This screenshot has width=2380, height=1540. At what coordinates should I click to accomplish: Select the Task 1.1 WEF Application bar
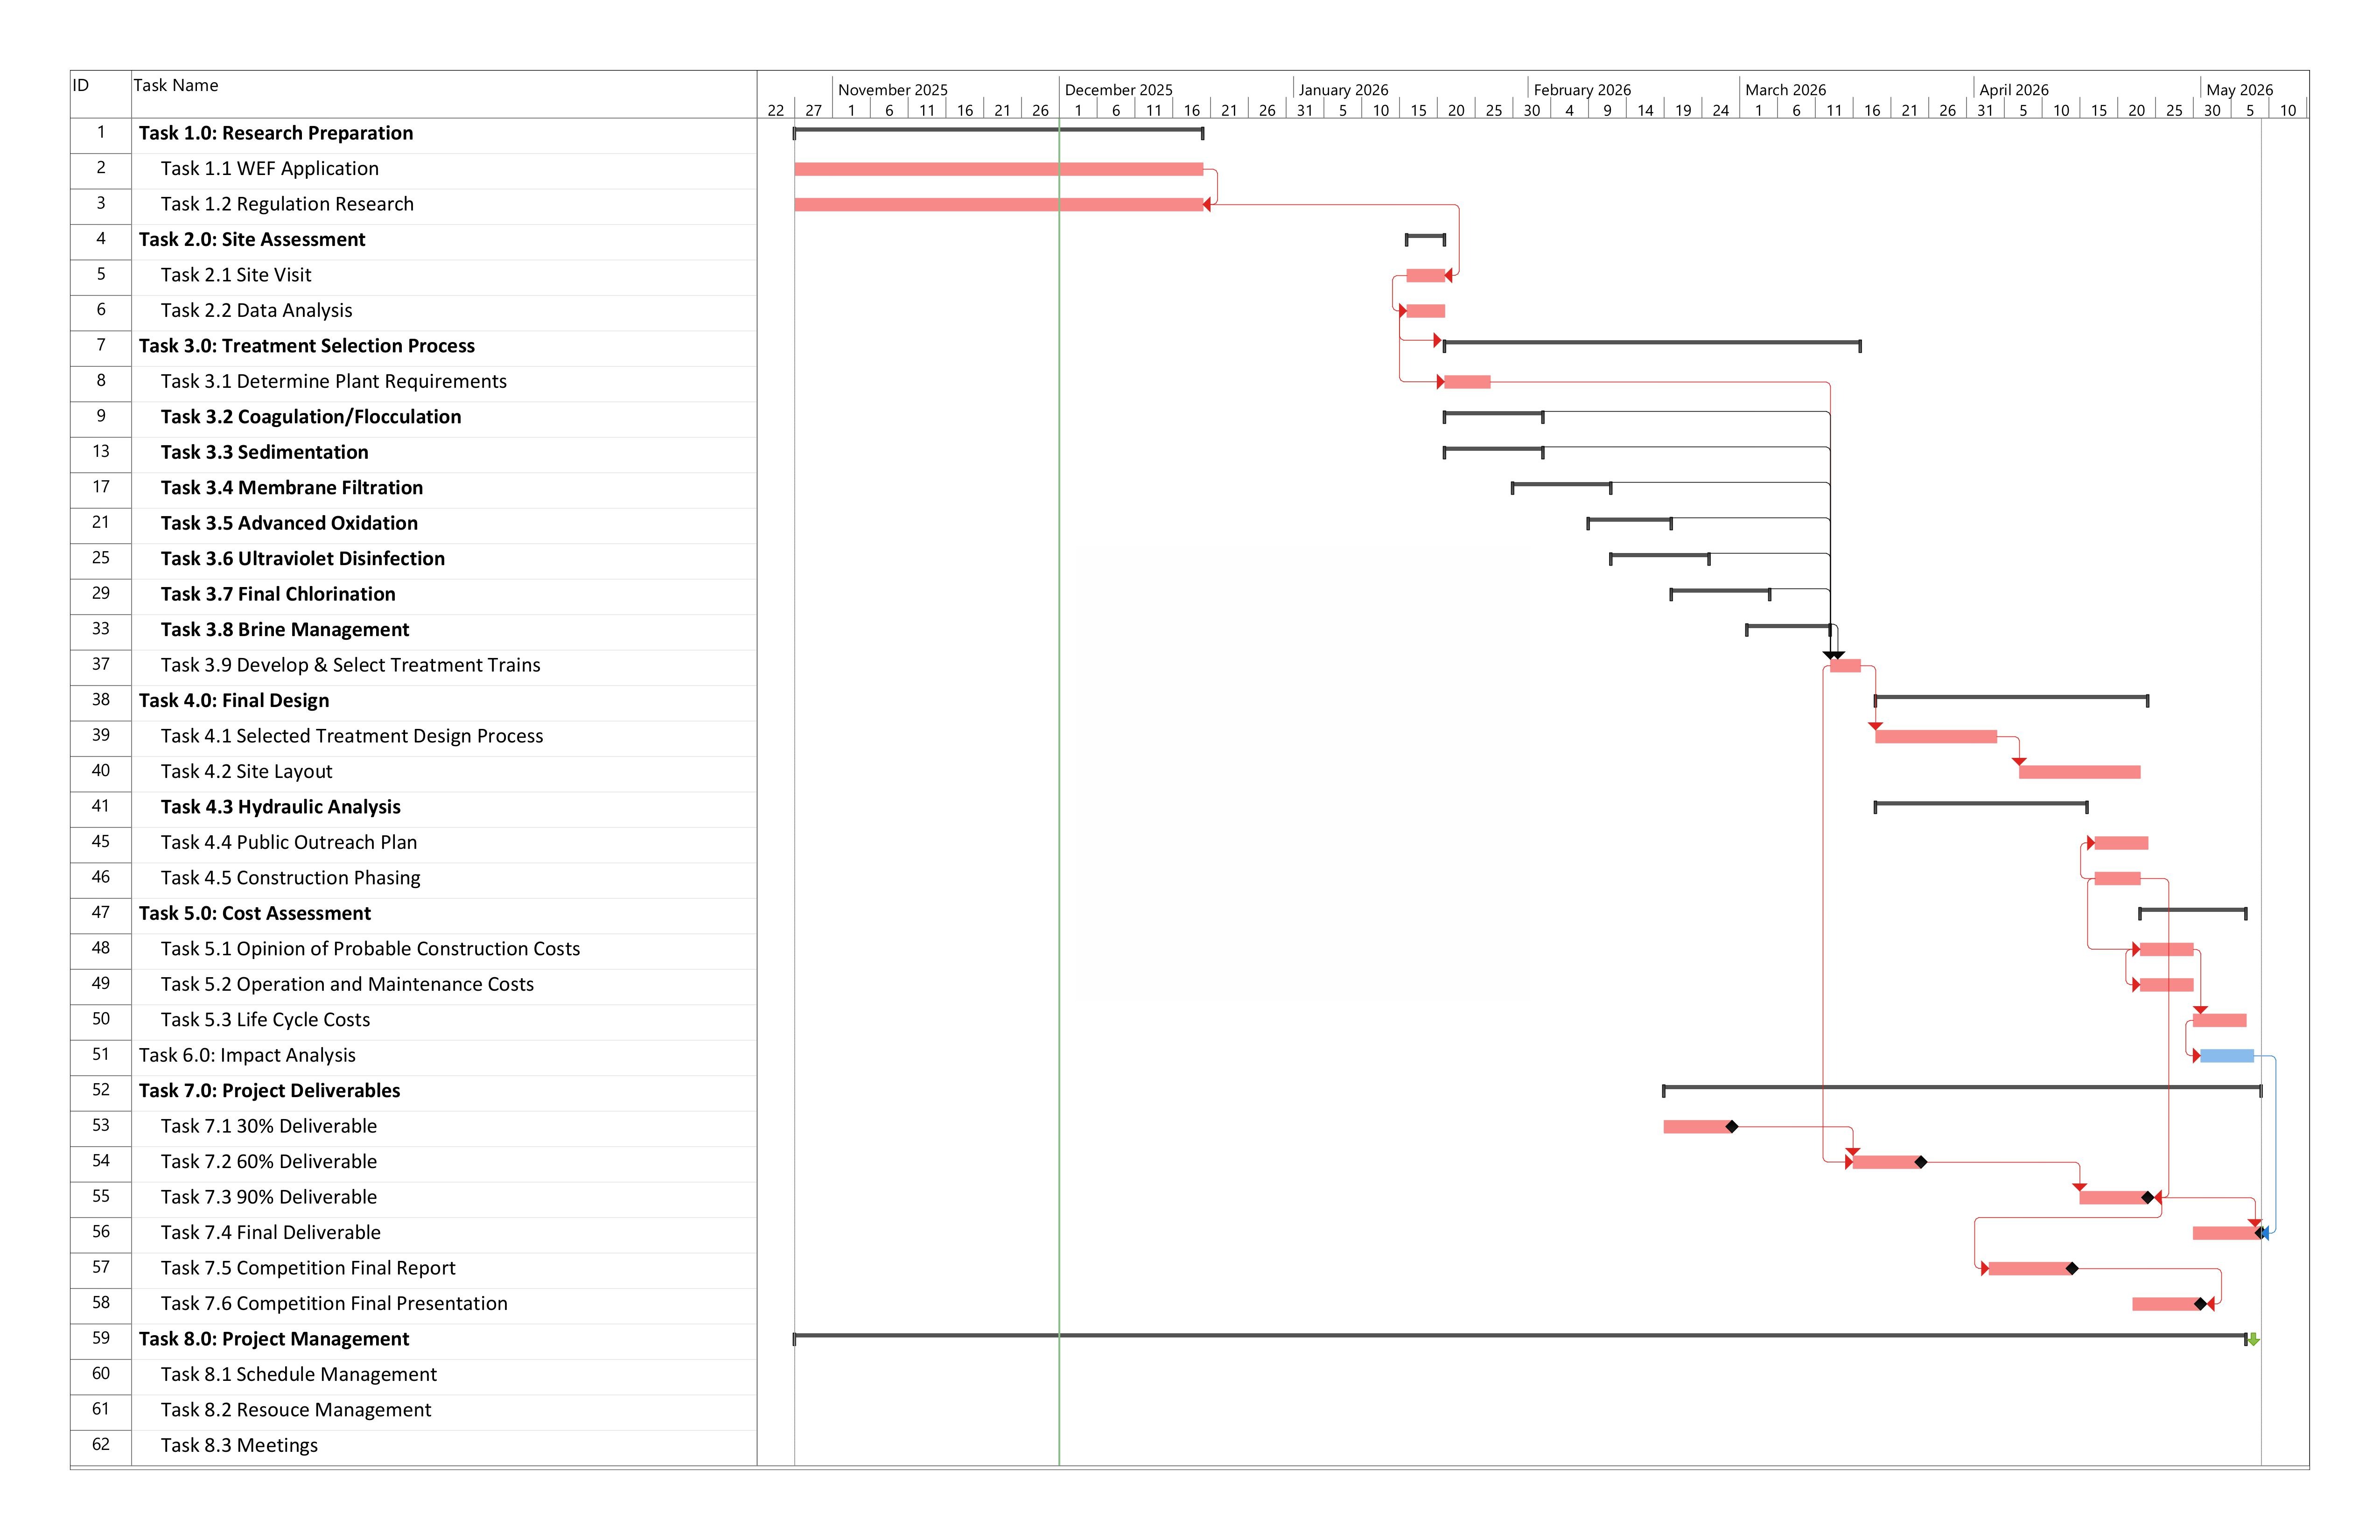(998, 169)
